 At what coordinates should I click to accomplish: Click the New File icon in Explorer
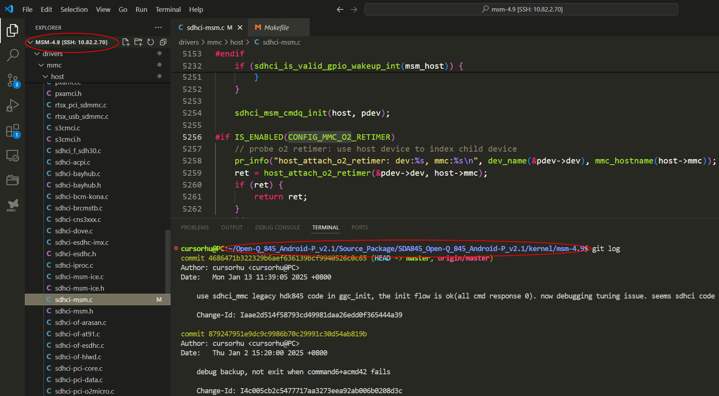(x=126, y=42)
